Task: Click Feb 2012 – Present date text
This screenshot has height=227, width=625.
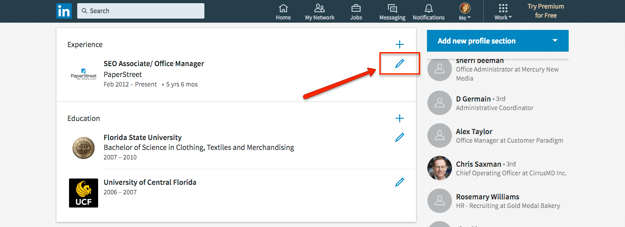Action: point(130,84)
